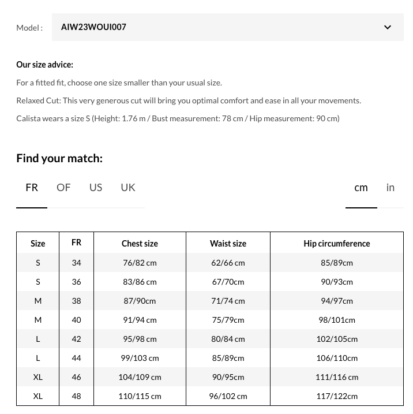This screenshot has width=413, height=414.
Task: Select the FR 34 cell
Action: pyautogui.click(x=77, y=263)
